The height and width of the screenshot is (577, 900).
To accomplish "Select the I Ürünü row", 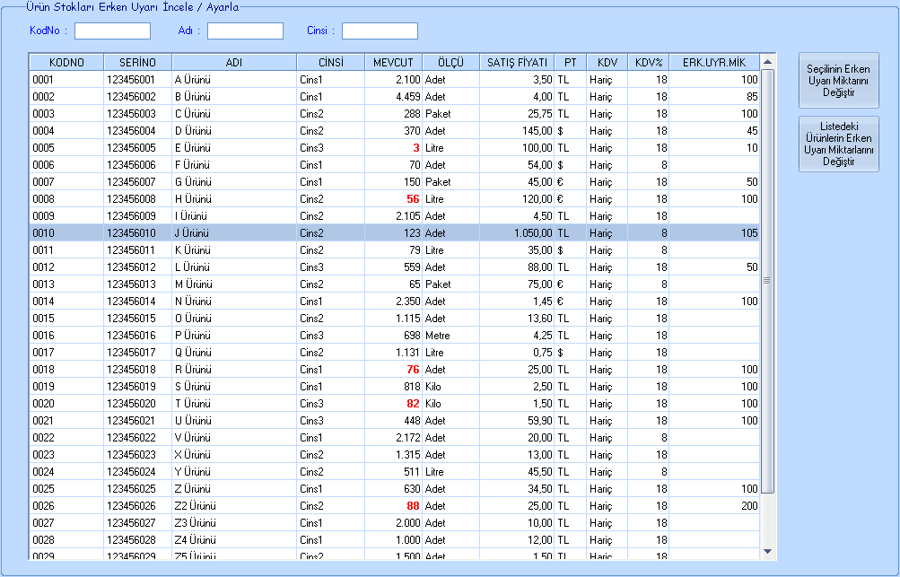I will (x=394, y=216).
